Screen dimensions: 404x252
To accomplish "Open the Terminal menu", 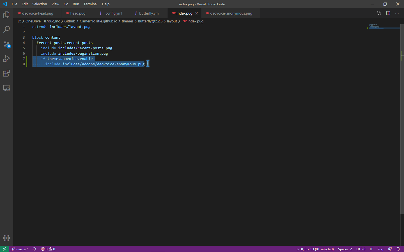I will 90,4.
